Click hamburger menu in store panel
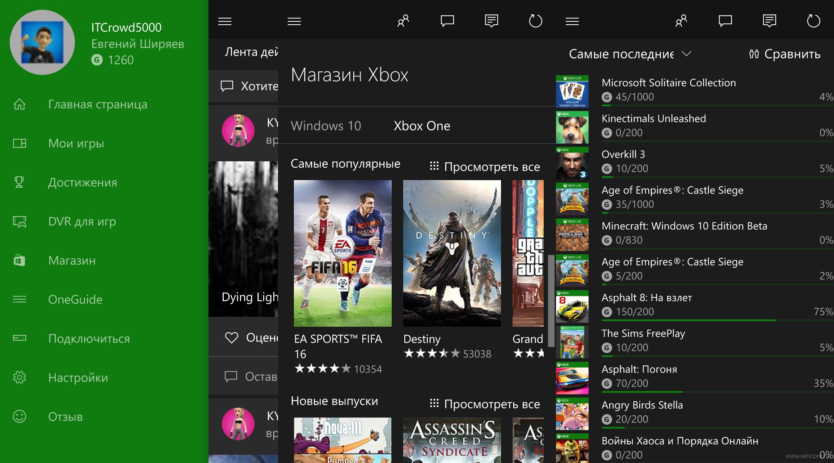834x463 pixels. (294, 21)
